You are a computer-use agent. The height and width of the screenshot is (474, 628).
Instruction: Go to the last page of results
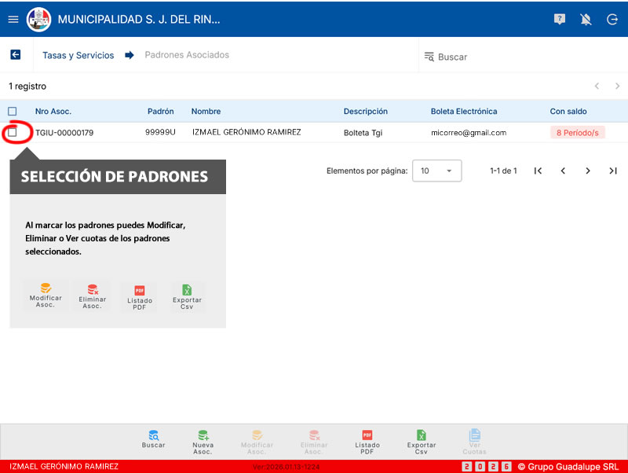click(613, 171)
